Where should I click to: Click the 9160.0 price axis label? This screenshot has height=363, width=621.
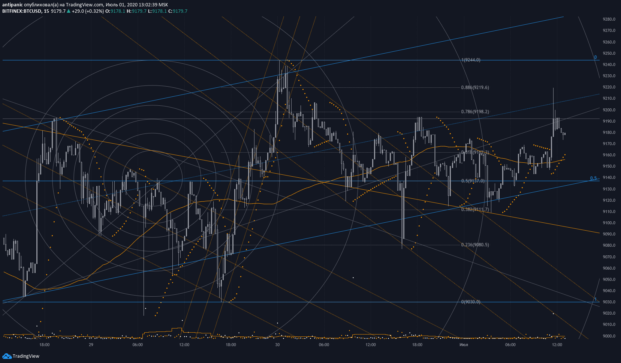[609, 155]
